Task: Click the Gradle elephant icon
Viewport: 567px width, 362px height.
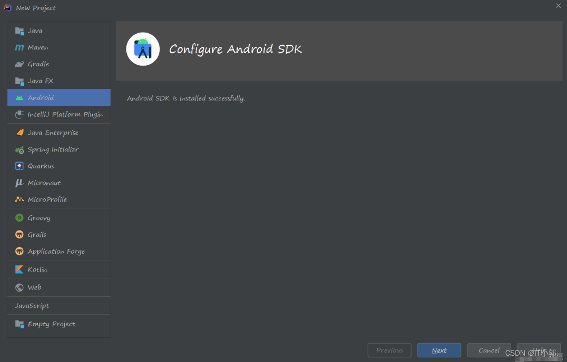Action: (19, 64)
